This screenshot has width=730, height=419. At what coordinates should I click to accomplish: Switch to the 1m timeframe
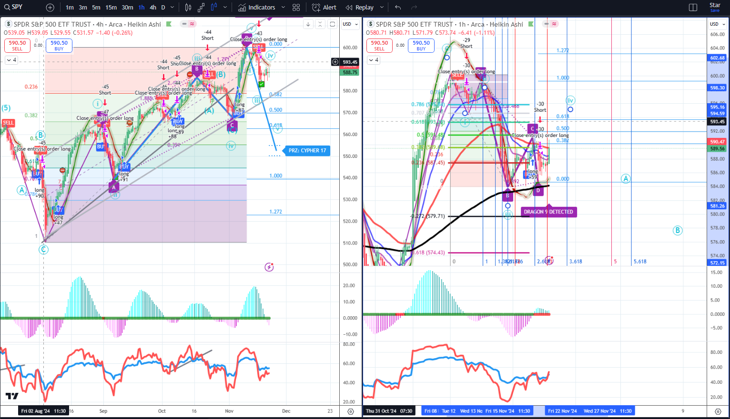[x=70, y=8]
